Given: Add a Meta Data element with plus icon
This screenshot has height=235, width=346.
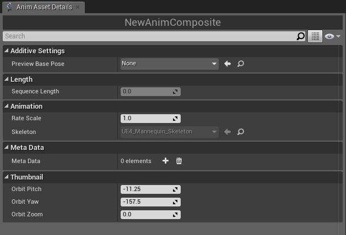Looking at the screenshot, I should 165,161.
